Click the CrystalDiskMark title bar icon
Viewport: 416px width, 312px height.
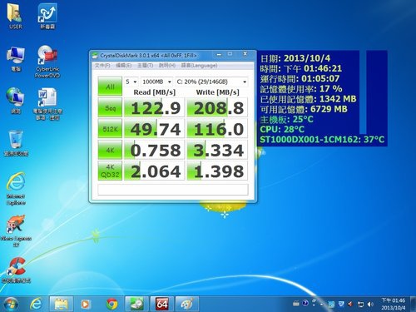(95, 56)
